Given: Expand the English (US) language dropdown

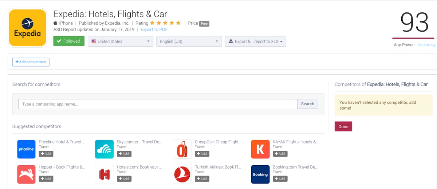Looking at the screenshot, I should pyautogui.click(x=189, y=42).
